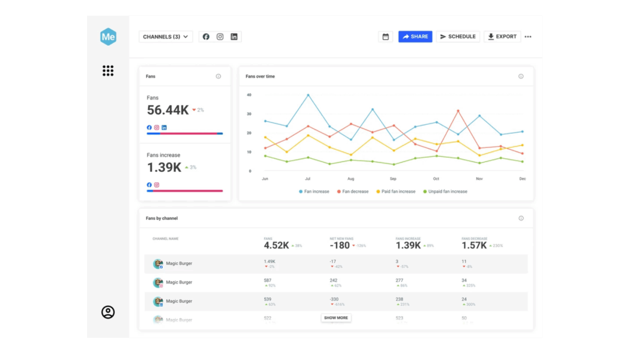This screenshot has height=354, width=630.
Task: Click the Net New Fans -180 header
Action: [x=348, y=244]
